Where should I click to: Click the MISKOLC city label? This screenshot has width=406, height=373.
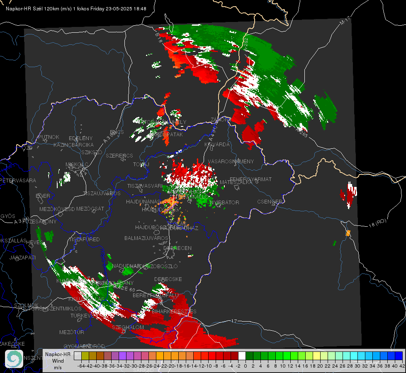[x=77, y=165]
